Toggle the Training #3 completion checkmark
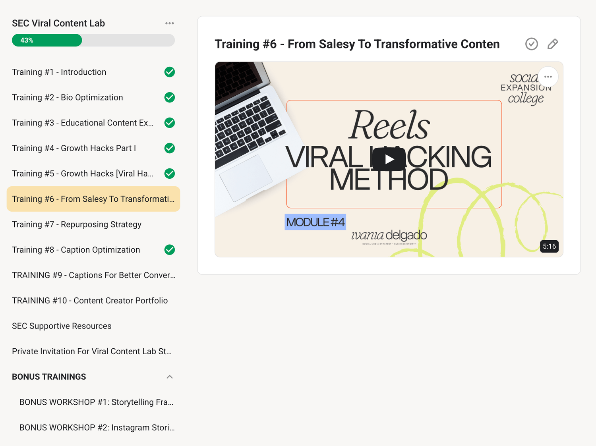The height and width of the screenshot is (446, 596). [x=170, y=123]
